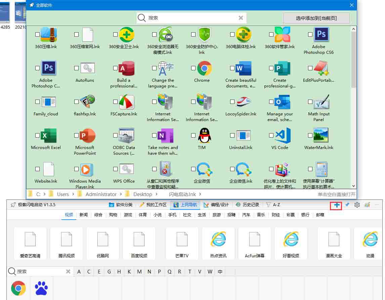Viewport: 385px width, 300px height.
Task: Click the Microsoft Excel icon
Action: coord(49,135)
